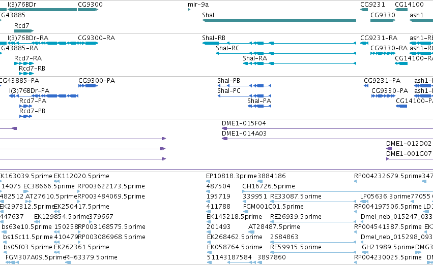This screenshot has width=433, height=265.
Task: Click EST label EK145218.5prime
Action: (x=234, y=217)
